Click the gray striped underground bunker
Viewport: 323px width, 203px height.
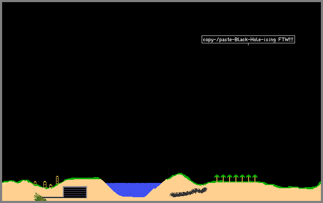(75, 192)
